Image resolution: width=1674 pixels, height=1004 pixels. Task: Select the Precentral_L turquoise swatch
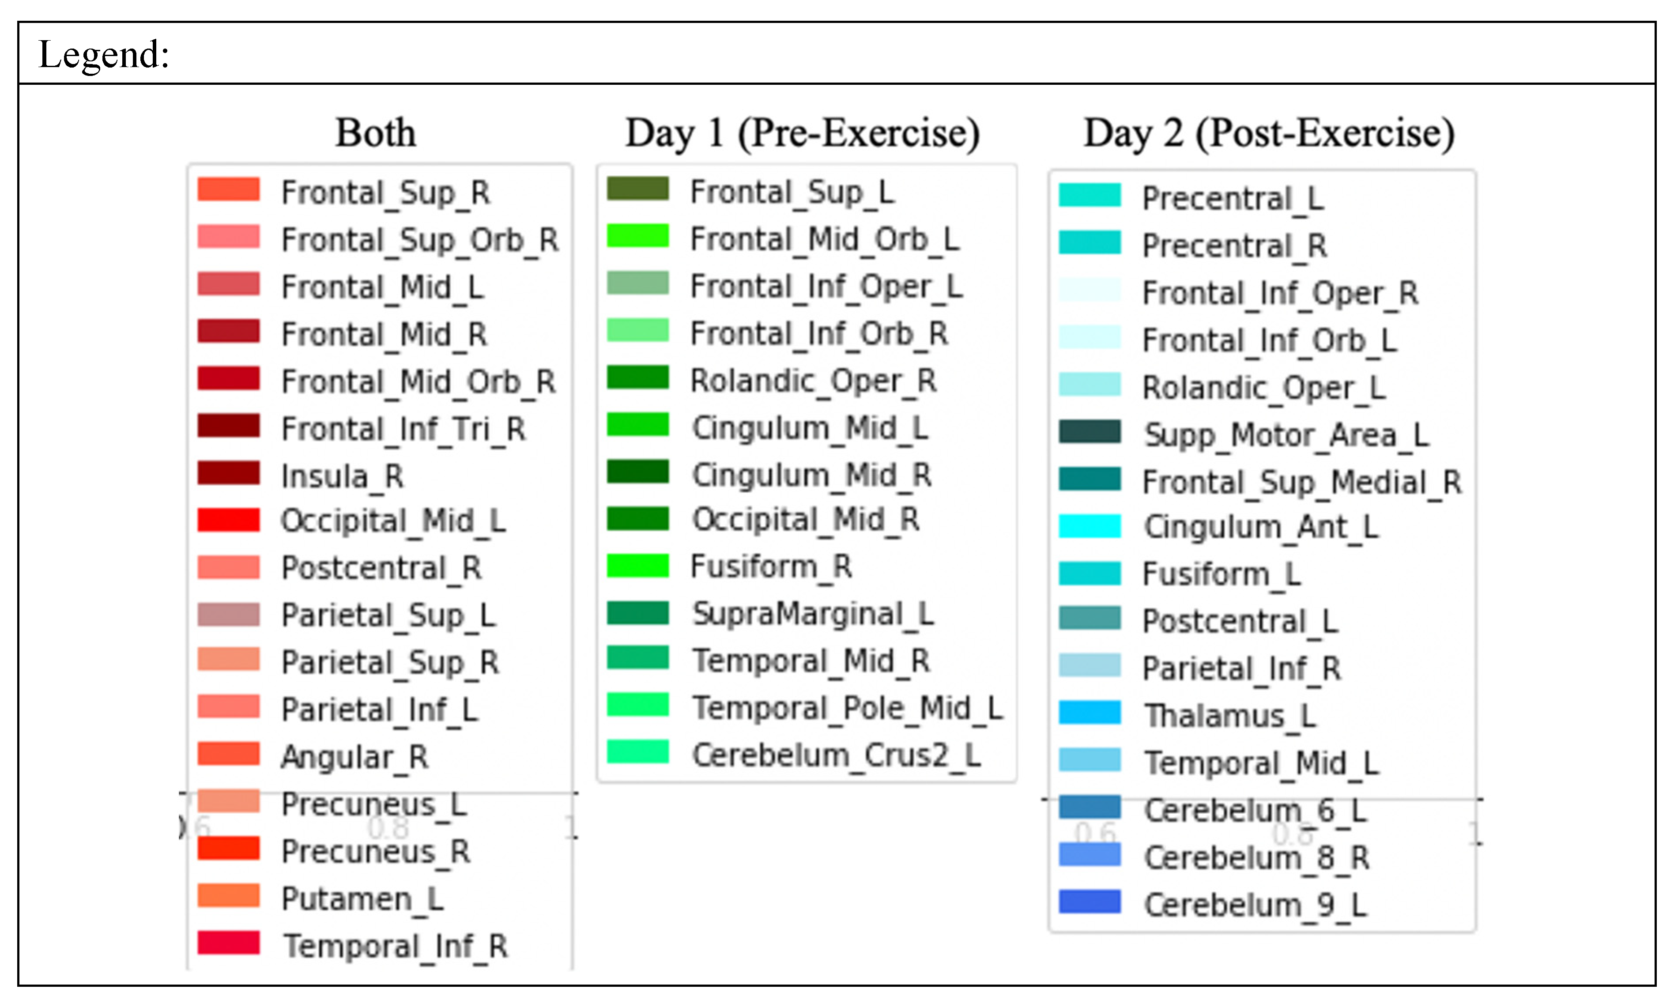(x=1090, y=196)
